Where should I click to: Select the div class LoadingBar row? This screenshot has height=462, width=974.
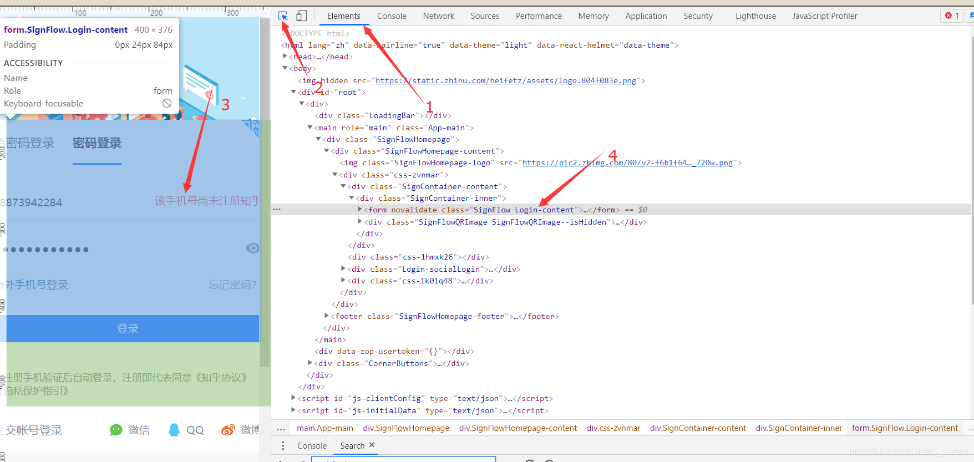point(383,115)
